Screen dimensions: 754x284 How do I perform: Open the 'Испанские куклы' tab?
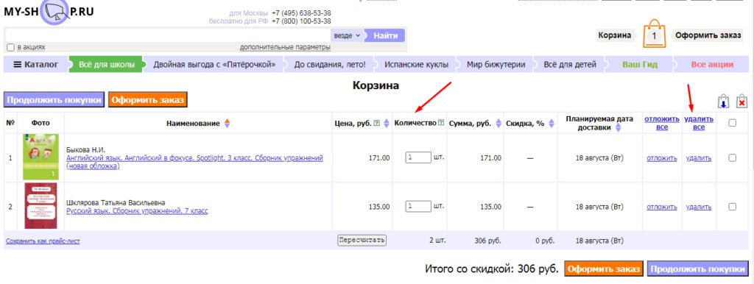[x=417, y=65]
